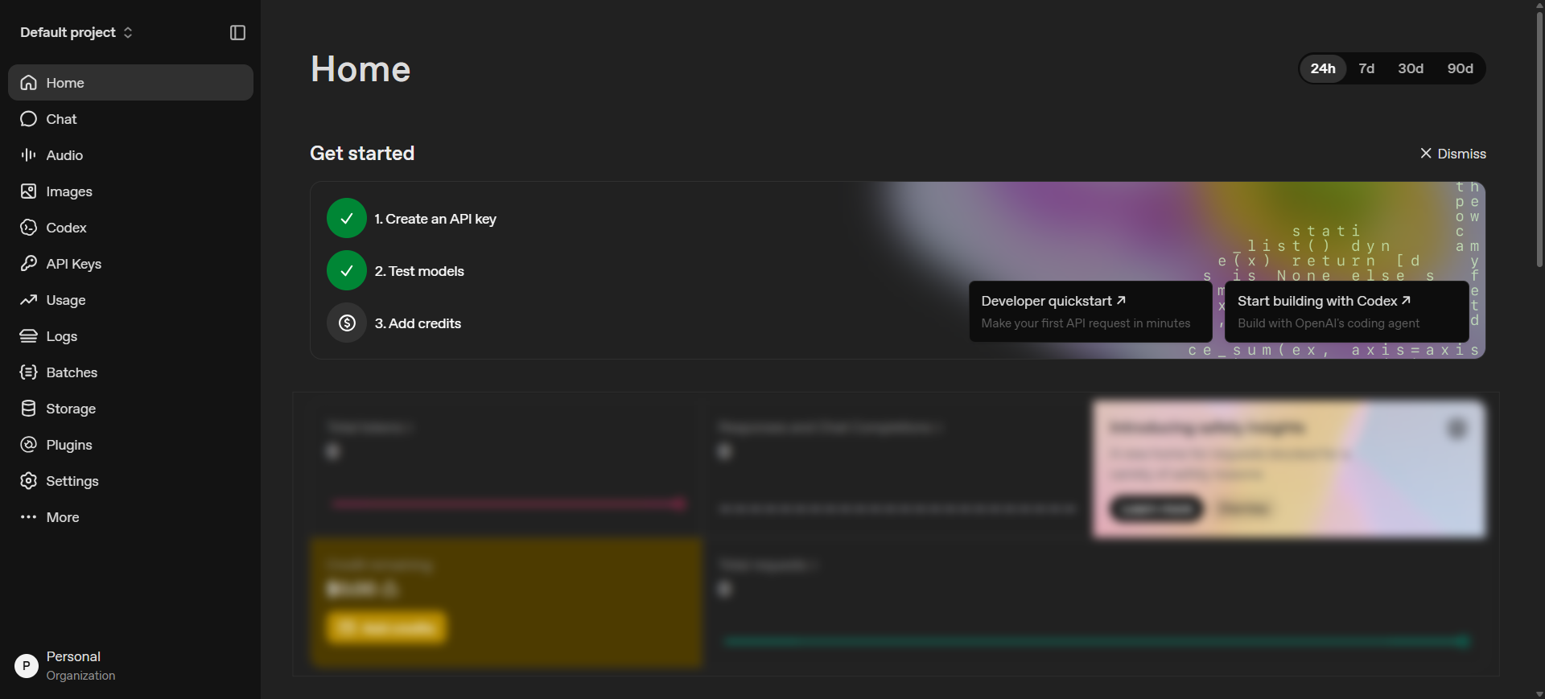The height and width of the screenshot is (699, 1545).
Task: Select the Codex icon in sidebar
Action: coord(29,228)
